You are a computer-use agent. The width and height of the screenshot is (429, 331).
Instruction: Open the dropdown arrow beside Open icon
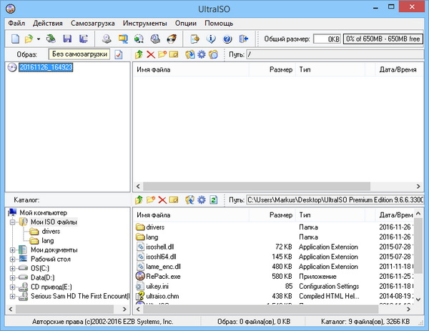click(38, 39)
